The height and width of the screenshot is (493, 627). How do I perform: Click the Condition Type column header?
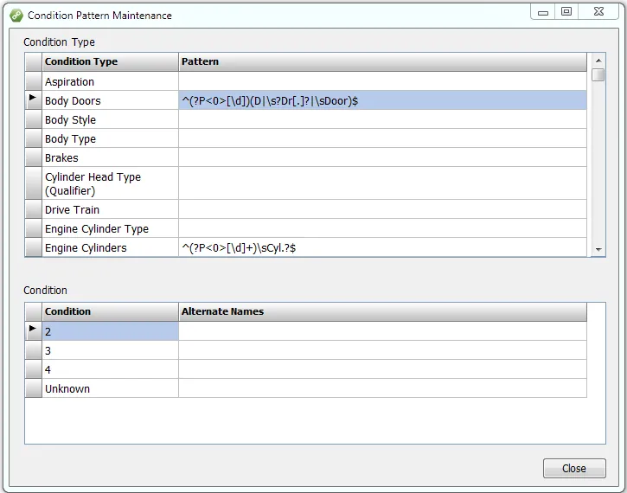[110, 61]
